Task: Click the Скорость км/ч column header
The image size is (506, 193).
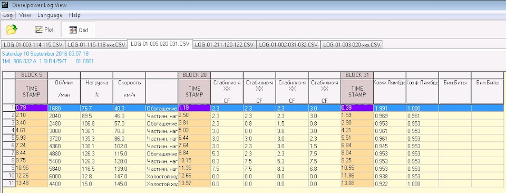Action: tap(130, 91)
